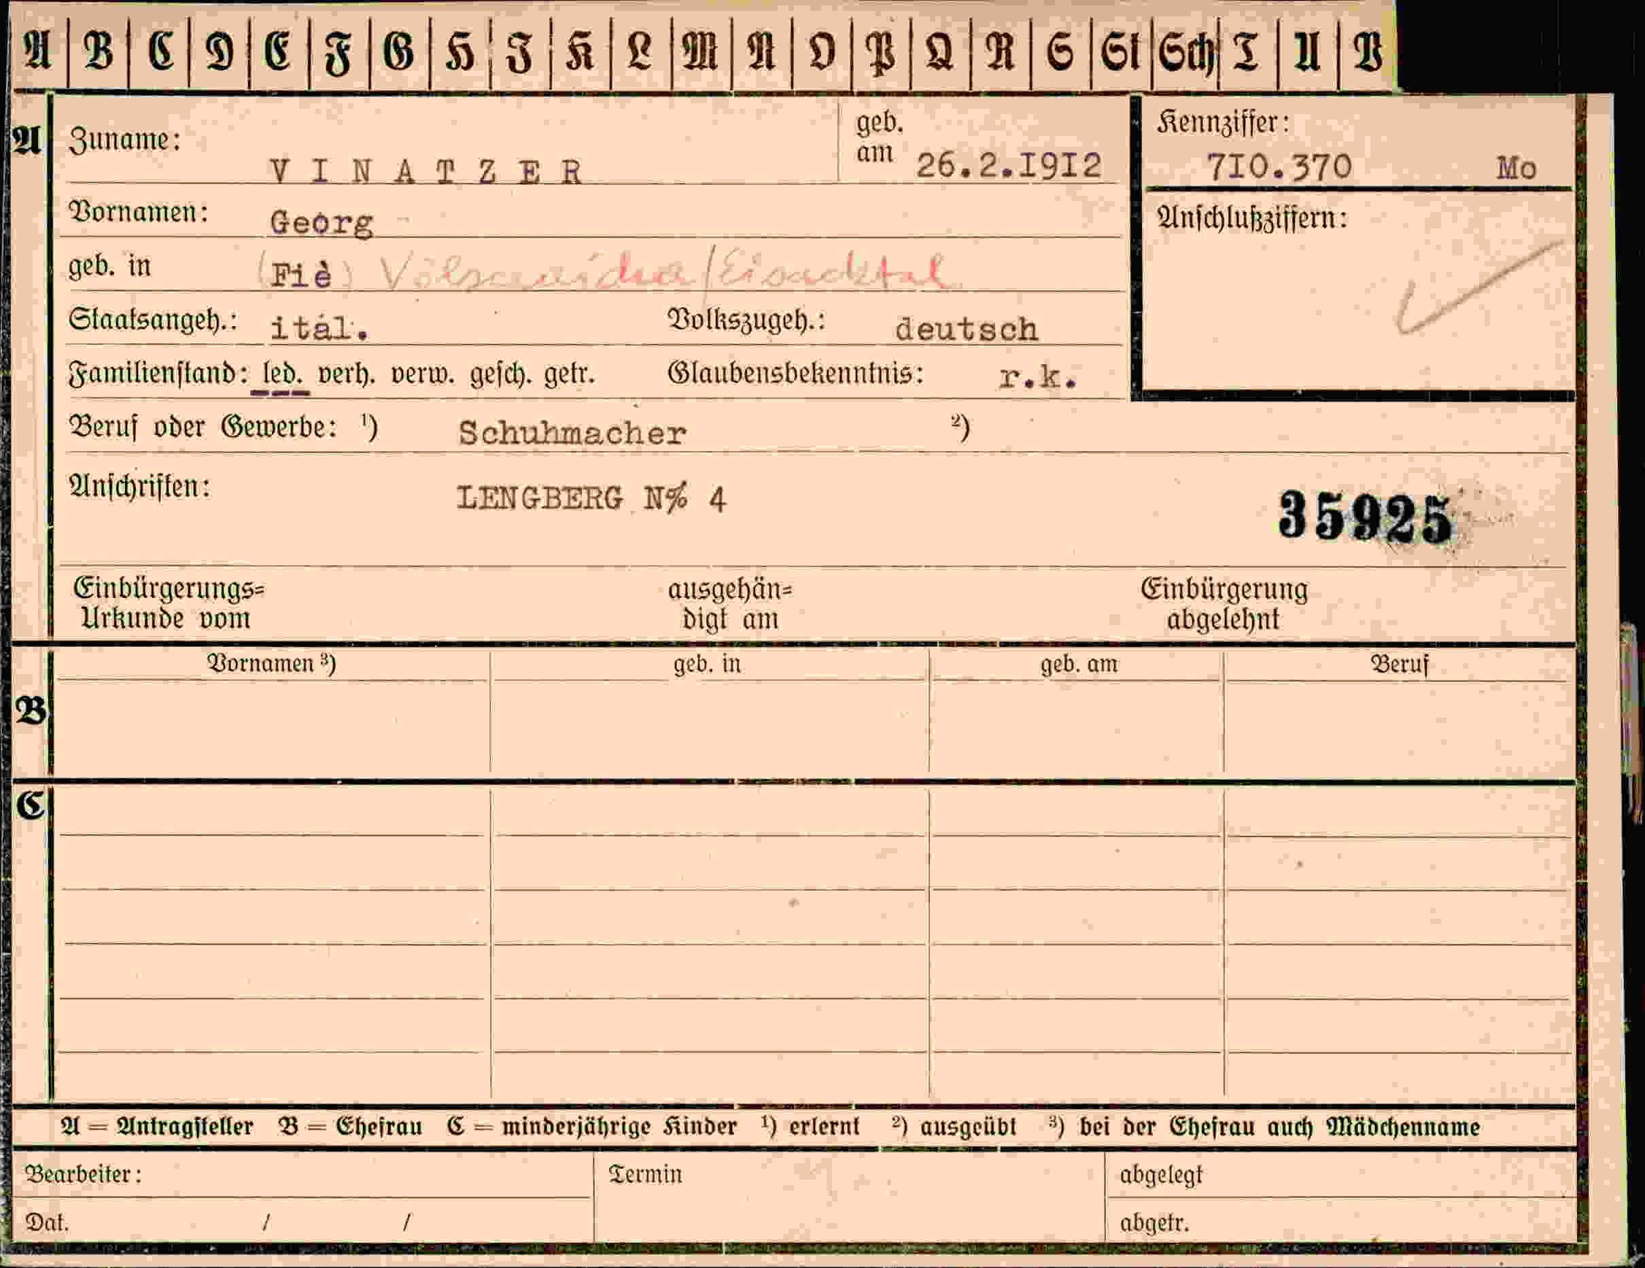The image size is (1645, 1268).
Task: Click the Kennziffer number '710.370'
Action: 1280,166
